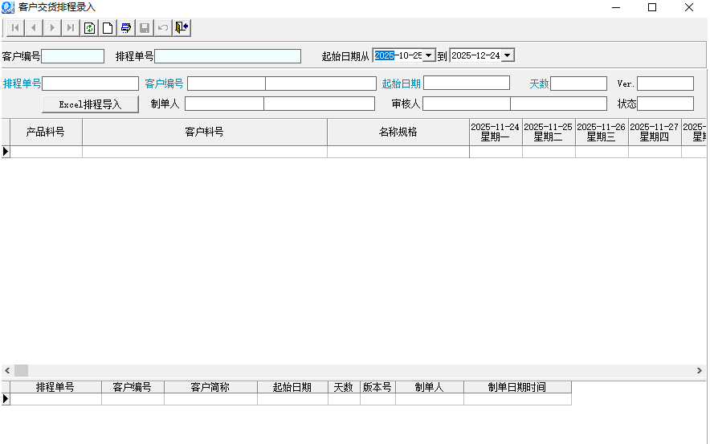Viewport: 710px width, 444px height.
Task: Go to the previous record arrow
Action: [x=34, y=28]
